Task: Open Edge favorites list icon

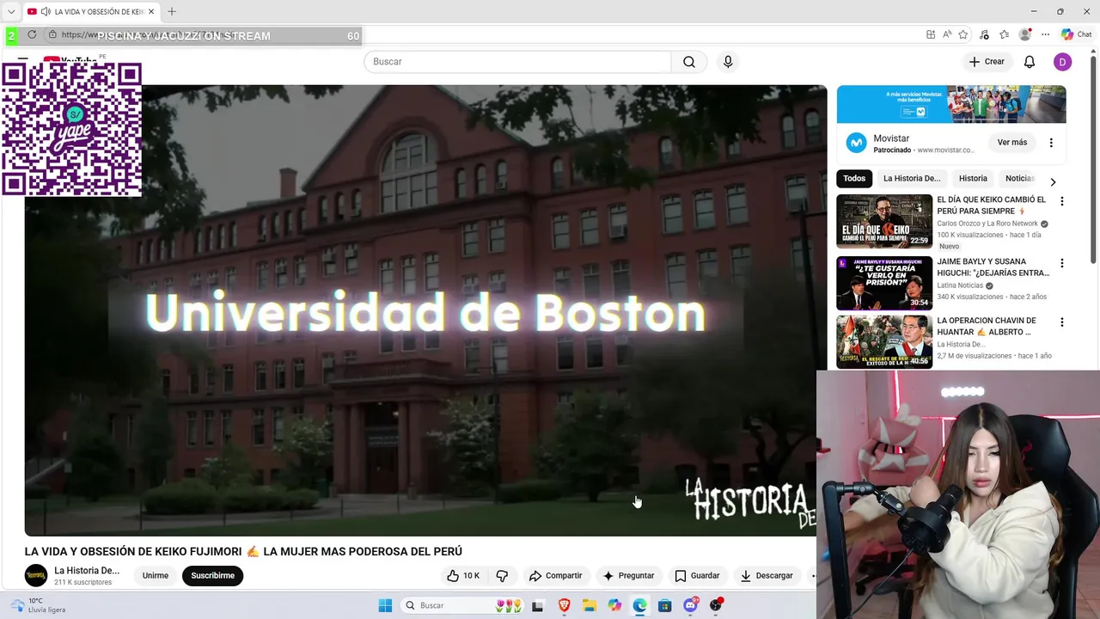Action: (1004, 34)
